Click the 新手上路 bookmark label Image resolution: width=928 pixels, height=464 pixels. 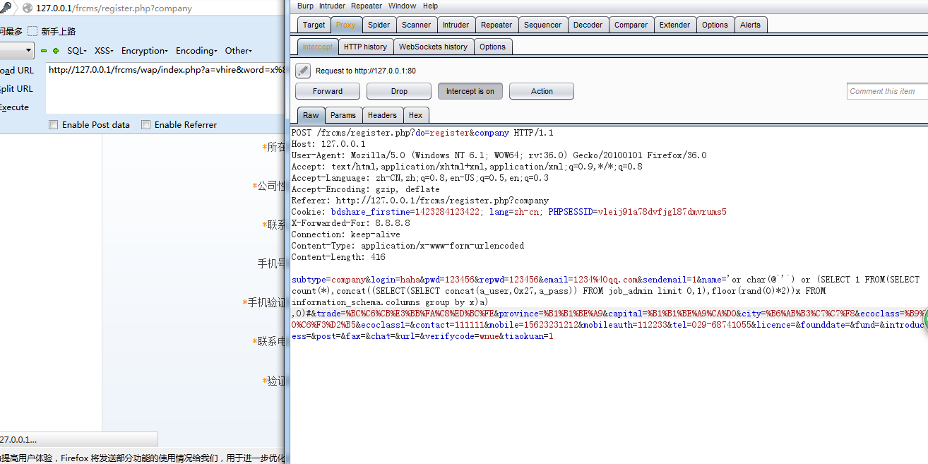pyautogui.click(x=59, y=31)
